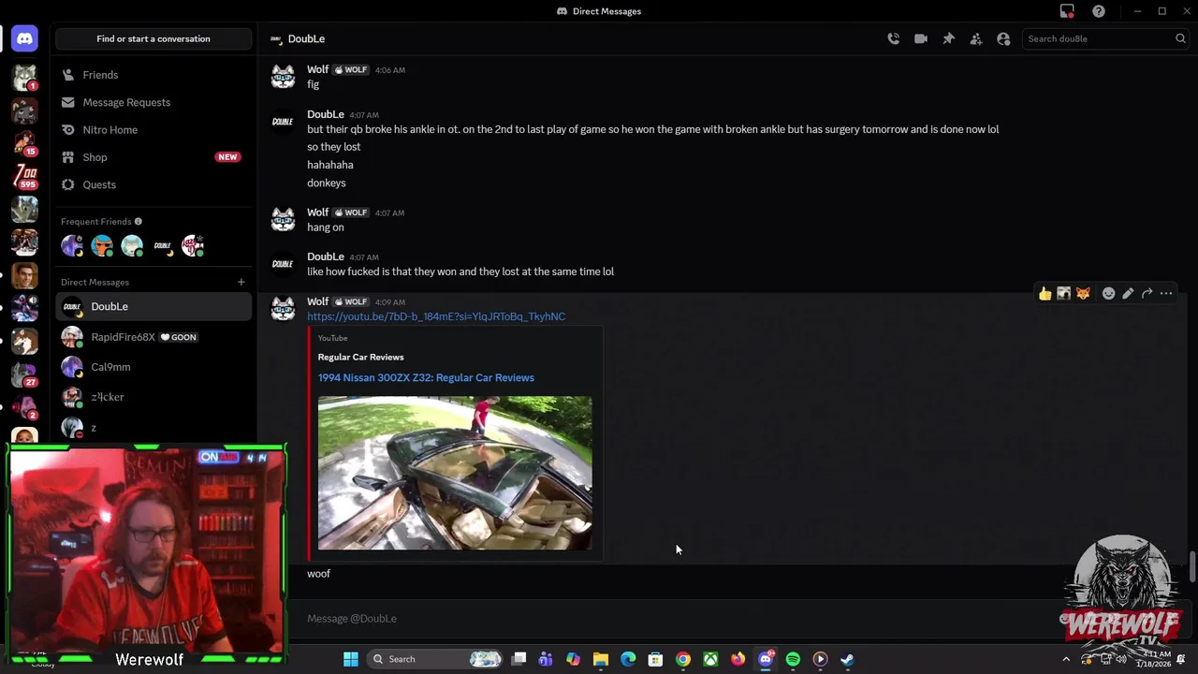Open Firefox from taskbar
1198x674 pixels.
pyautogui.click(x=738, y=659)
